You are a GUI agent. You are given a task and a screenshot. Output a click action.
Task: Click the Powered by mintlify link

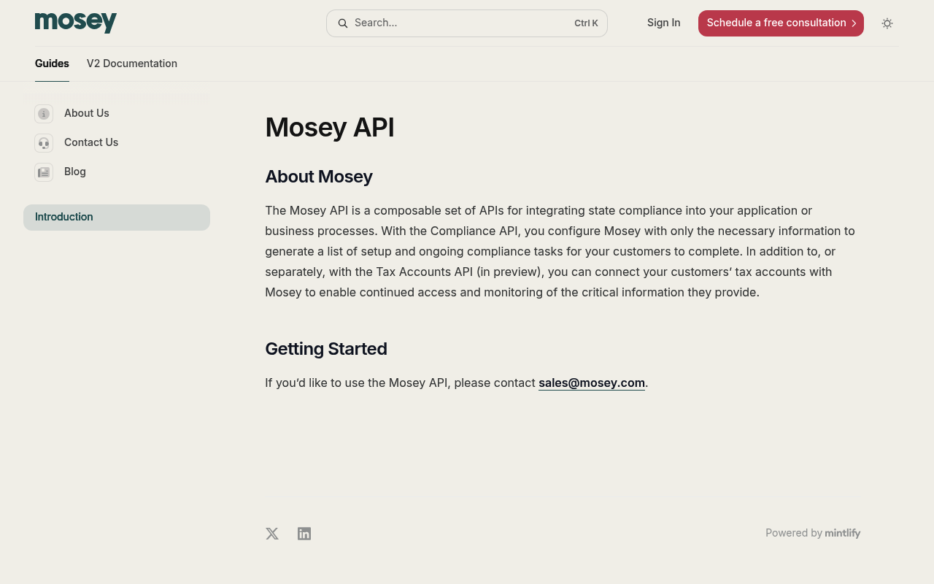coord(813,533)
